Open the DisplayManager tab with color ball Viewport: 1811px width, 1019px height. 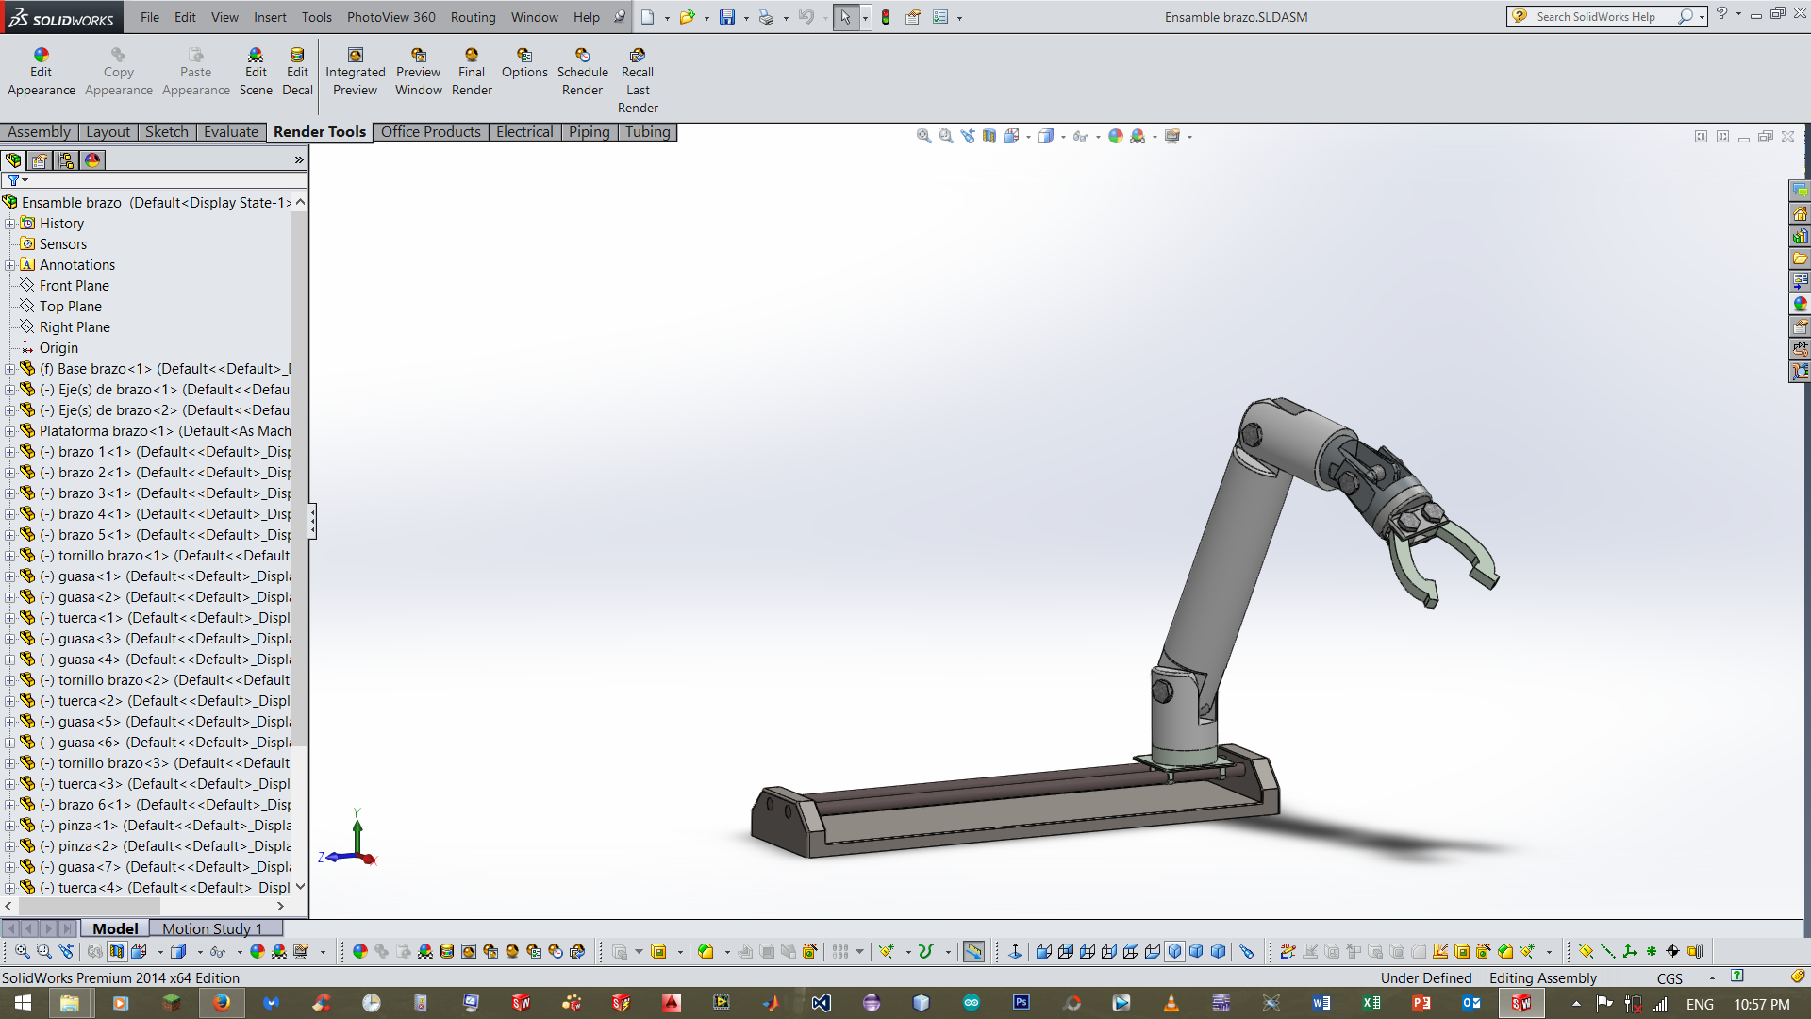click(x=92, y=160)
